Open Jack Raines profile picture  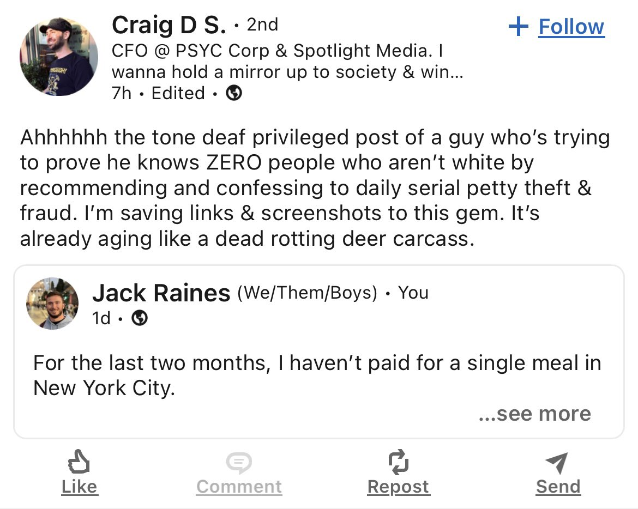pyautogui.click(x=52, y=304)
